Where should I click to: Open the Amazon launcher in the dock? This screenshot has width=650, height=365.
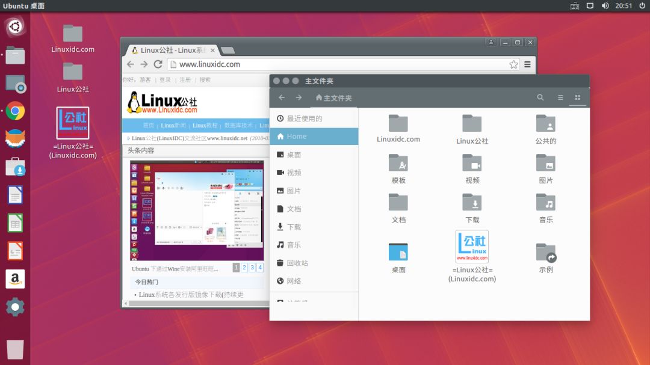(x=14, y=279)
